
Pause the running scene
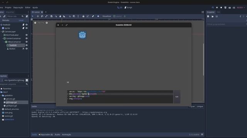pos(217,8)
